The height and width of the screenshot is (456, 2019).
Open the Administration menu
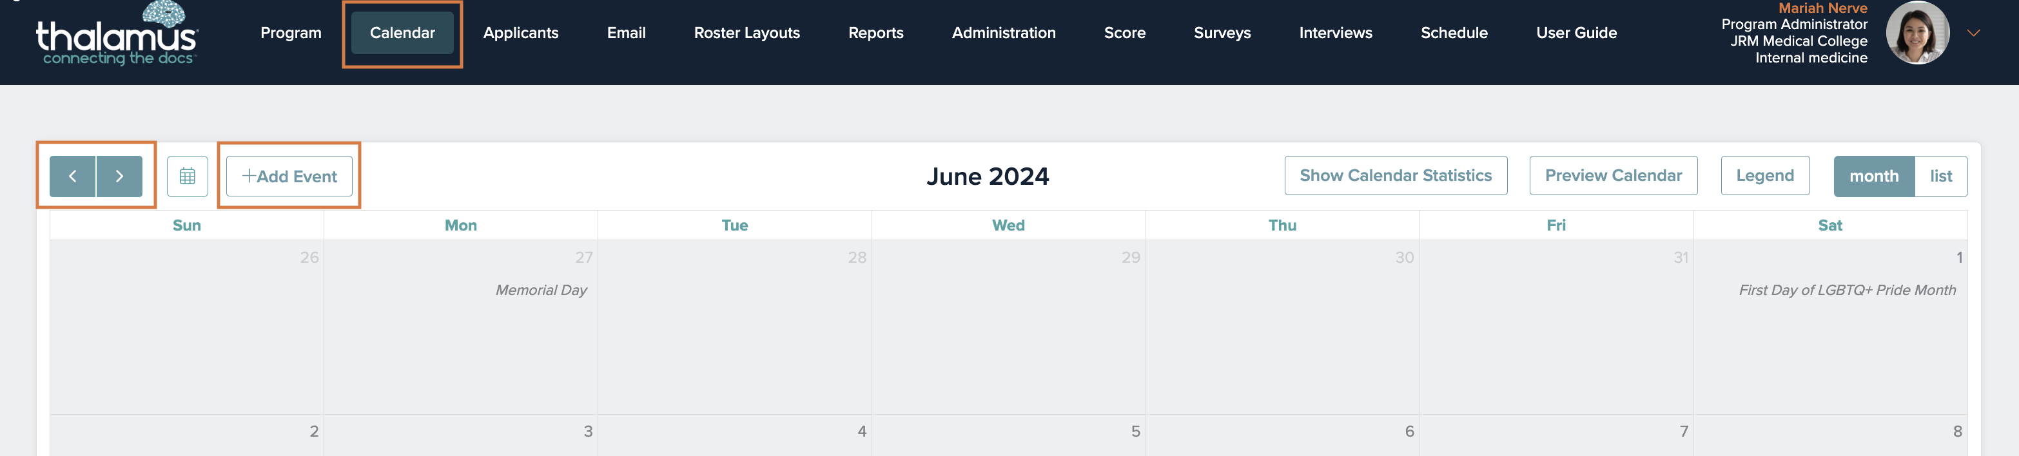[x=1003, y=33]
